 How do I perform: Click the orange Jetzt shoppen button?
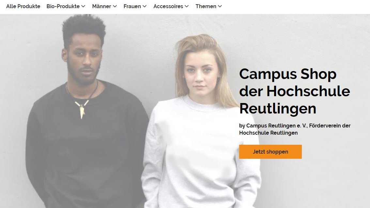(270, 152)
